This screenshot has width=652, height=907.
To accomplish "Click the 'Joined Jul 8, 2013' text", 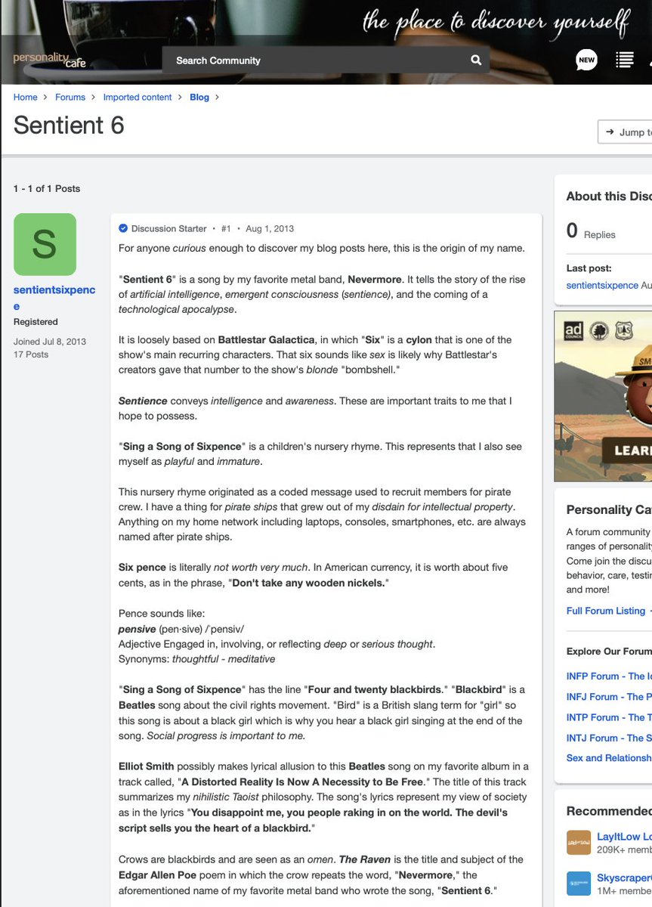I will click(x=50, y=342).
